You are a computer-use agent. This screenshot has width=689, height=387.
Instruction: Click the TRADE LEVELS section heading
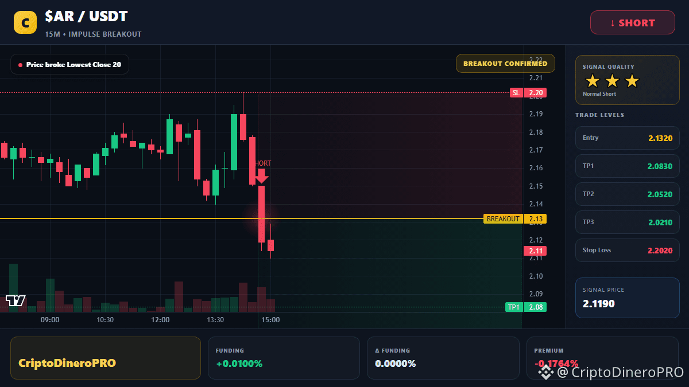[599, 115]
